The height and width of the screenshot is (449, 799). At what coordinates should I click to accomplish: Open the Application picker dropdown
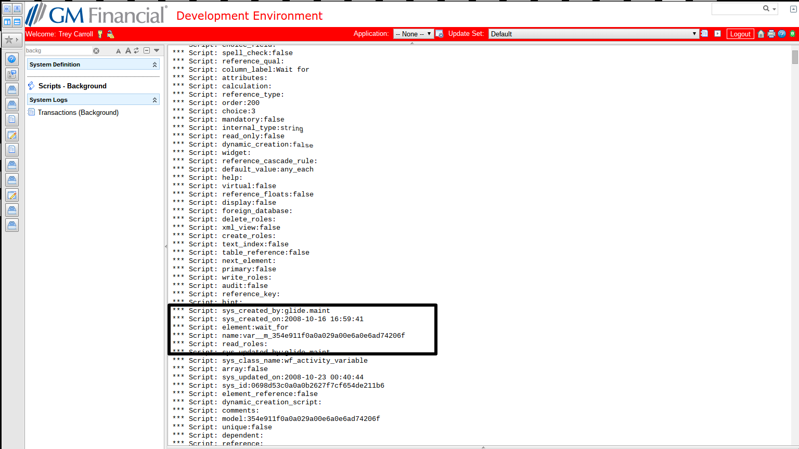(414, 34)
